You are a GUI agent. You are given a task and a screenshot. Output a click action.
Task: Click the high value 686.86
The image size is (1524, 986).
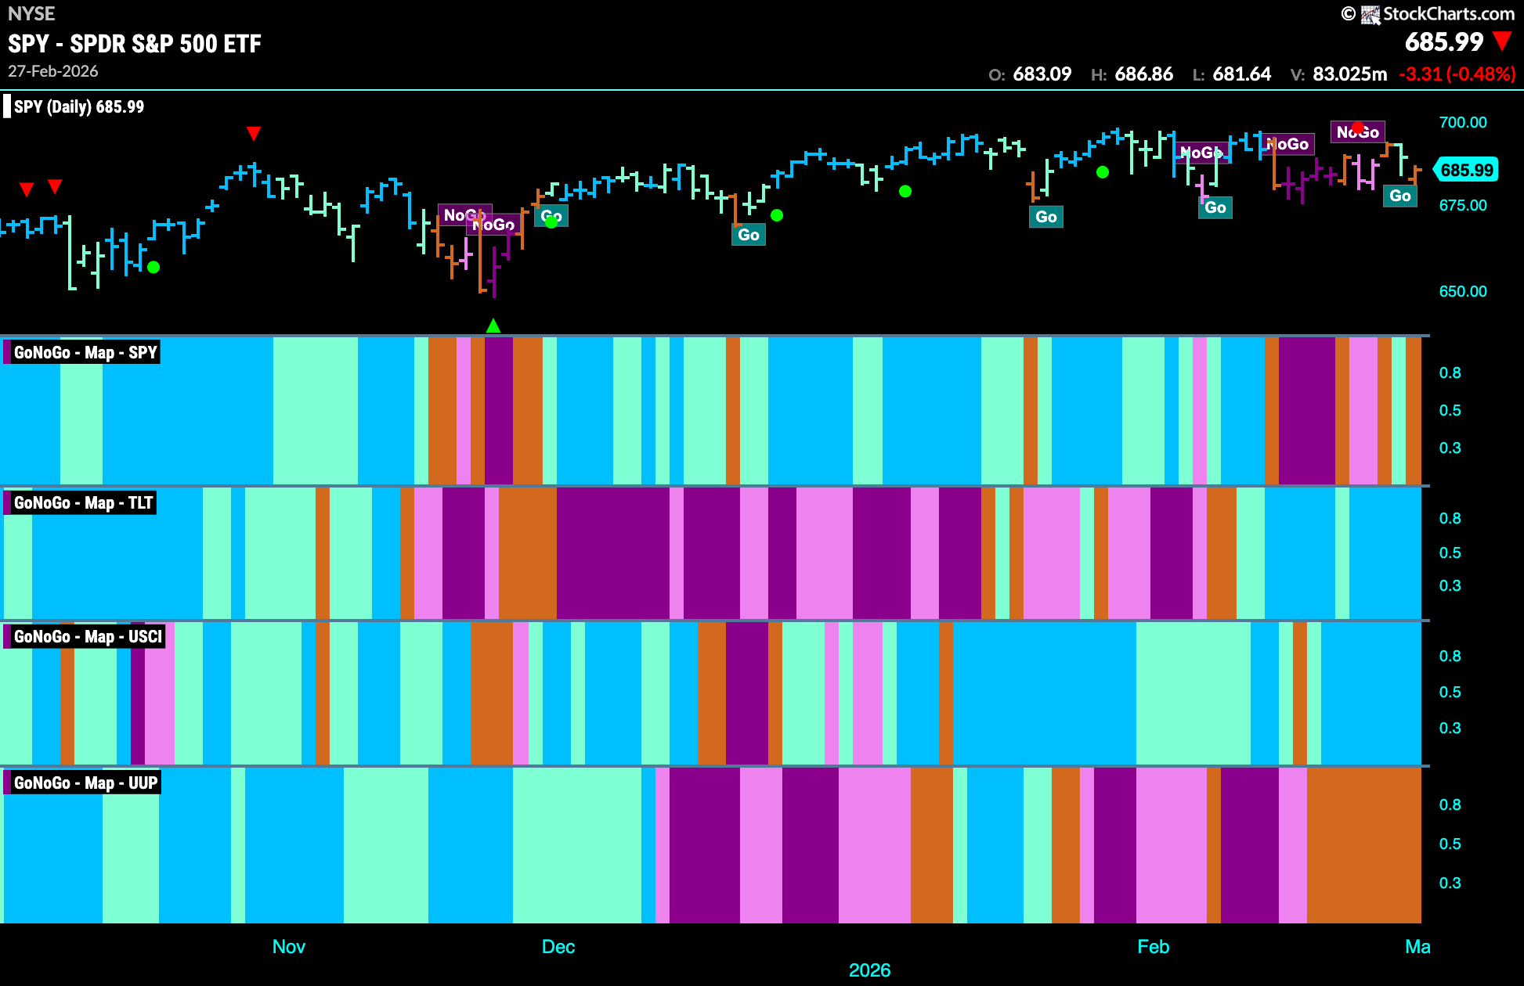(1144, 74)
